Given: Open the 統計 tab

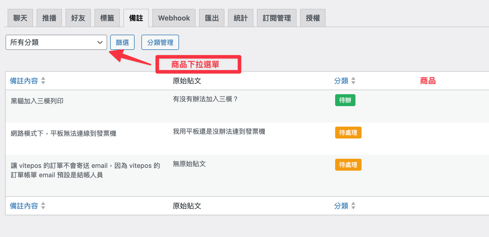Looking at the screenshot, I should 241,18.
